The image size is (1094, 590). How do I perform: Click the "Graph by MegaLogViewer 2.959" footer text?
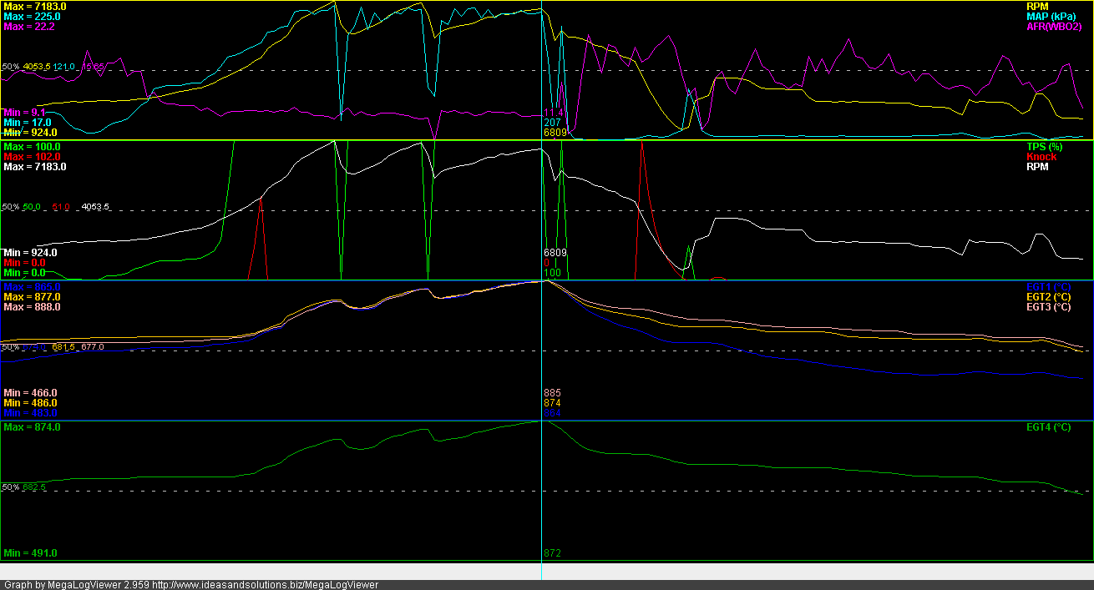pyautogui.click(x=77, y=585)
